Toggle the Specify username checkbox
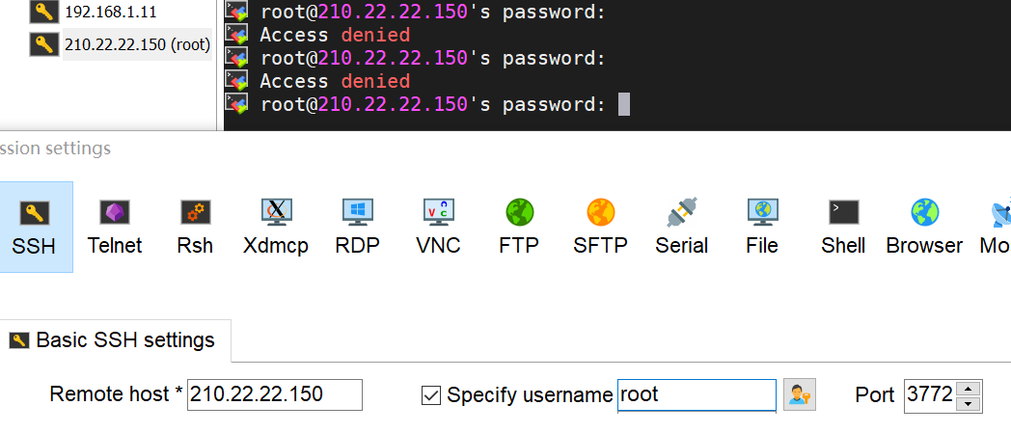This screenshot has width=1011, height=433. point(432,394)
